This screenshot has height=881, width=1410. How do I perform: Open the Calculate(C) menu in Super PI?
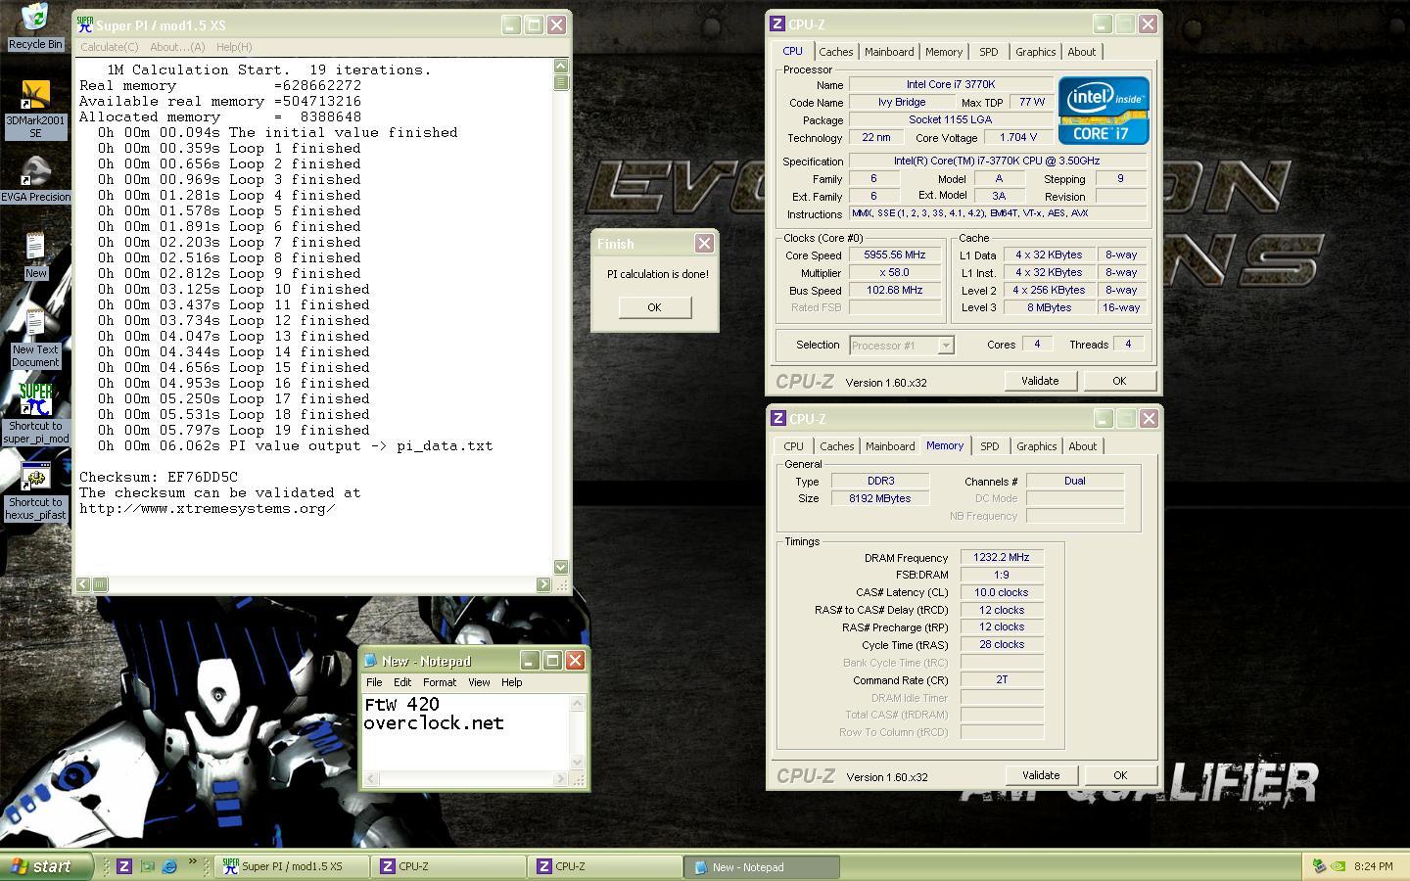(109, 47)
